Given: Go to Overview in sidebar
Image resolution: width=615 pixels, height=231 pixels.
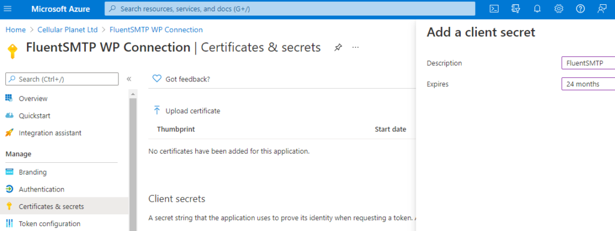Looking at the screenshot, I should click(x=33, y=99).
